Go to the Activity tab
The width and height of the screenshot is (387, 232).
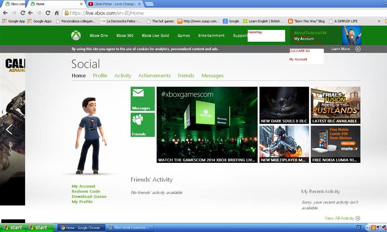pyautogui.click(x=123, y=76)
